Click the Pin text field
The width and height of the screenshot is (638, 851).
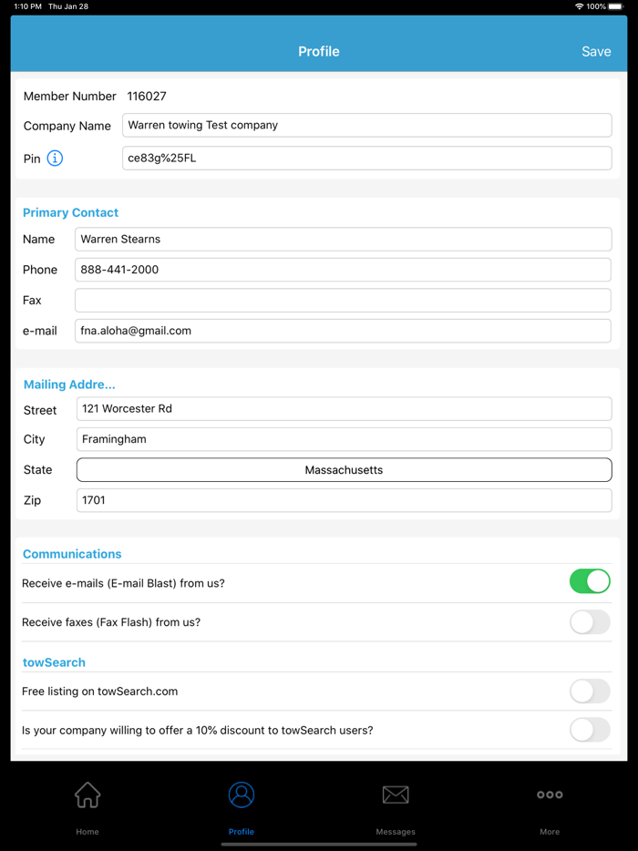tap(366, 159)
